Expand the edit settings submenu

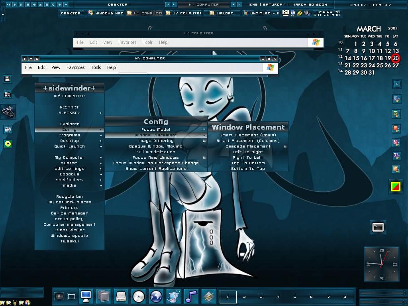69,169
